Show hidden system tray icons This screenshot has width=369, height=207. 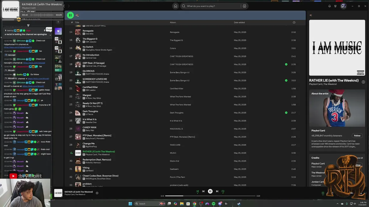point(338,204)
